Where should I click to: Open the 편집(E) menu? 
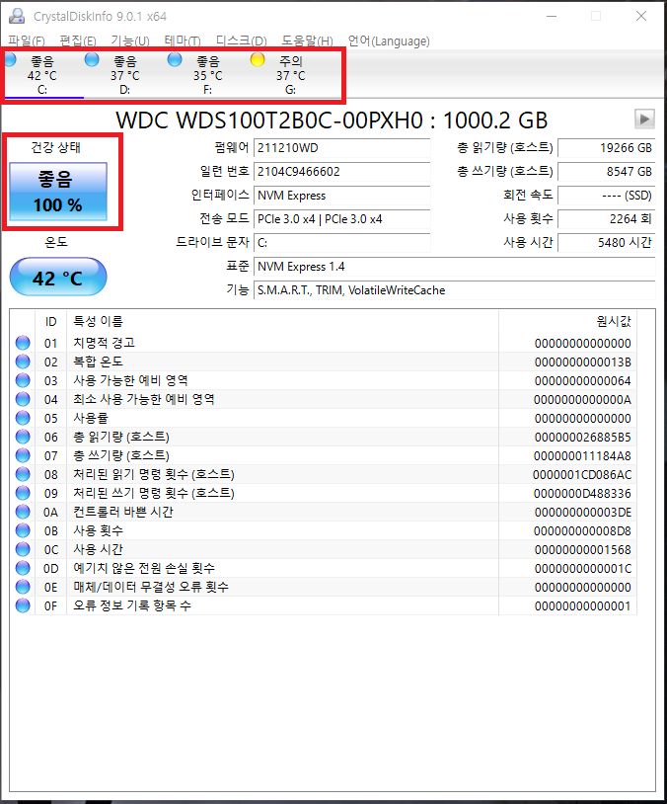pyautogui.click(x=77, y=40)
